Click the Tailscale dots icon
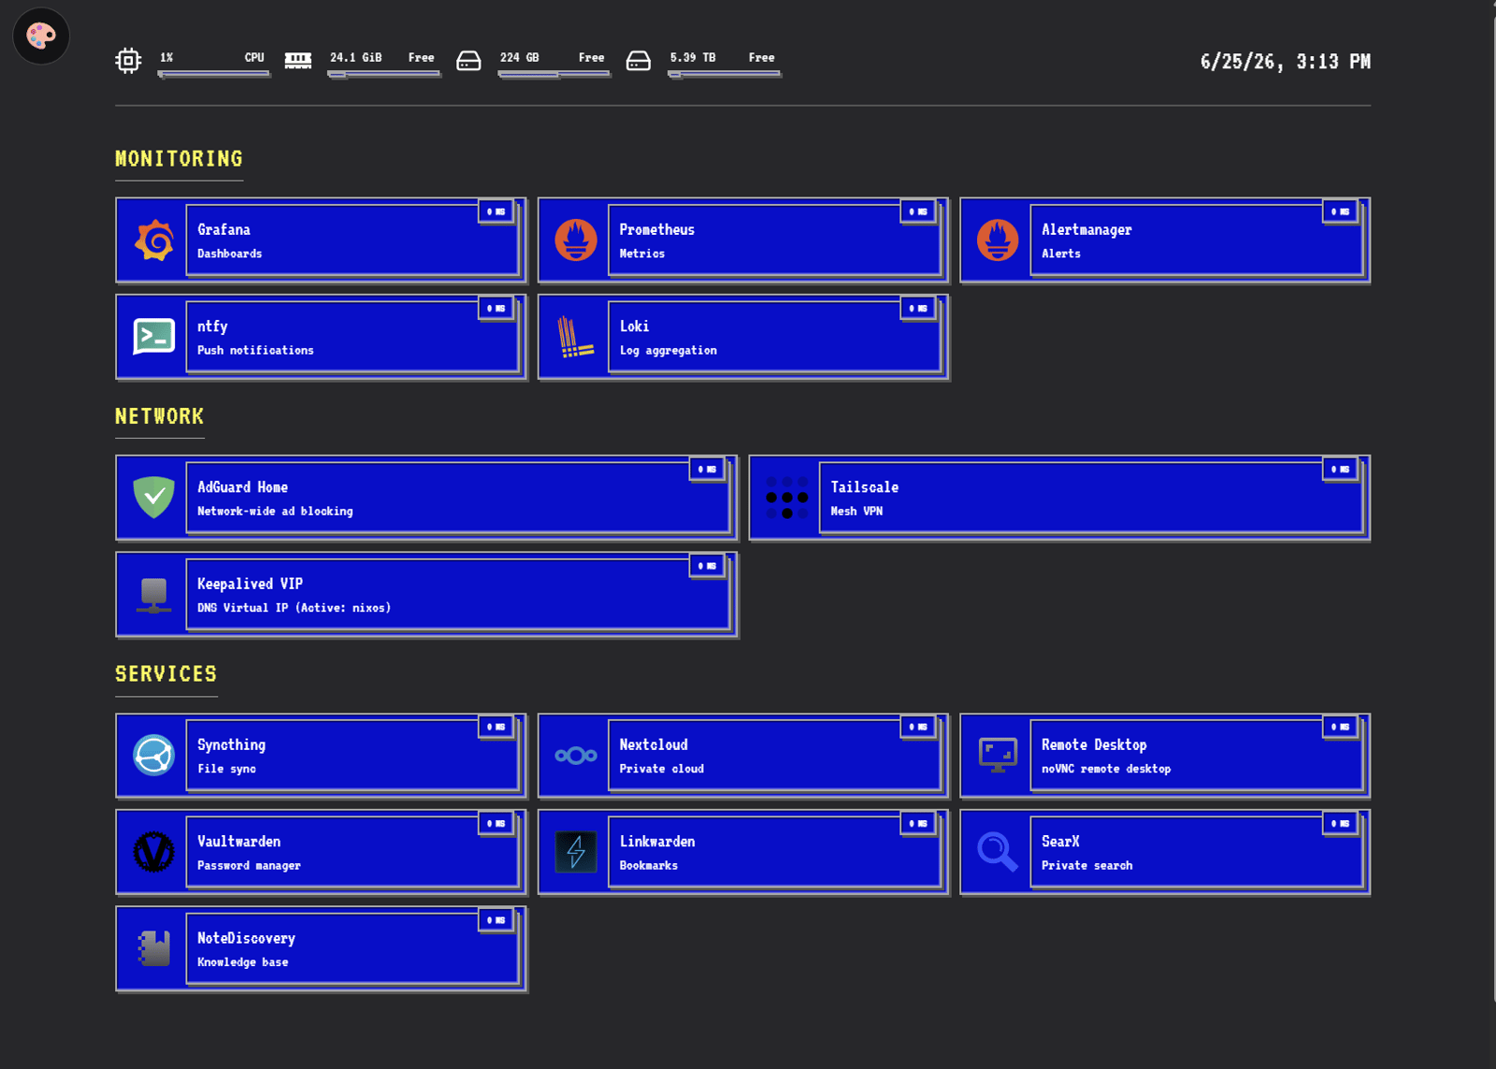Viewport: 1496px width, 1069px height. [787, 498]
